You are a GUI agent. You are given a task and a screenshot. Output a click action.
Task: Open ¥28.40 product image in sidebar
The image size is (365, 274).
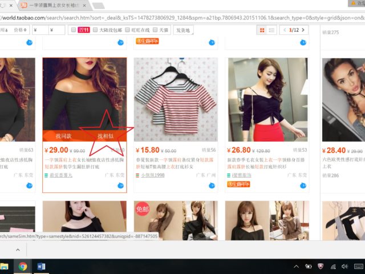coord(343,99)
